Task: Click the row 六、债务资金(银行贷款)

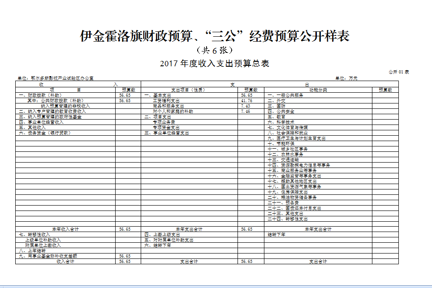Action: [x=65, y=133]
